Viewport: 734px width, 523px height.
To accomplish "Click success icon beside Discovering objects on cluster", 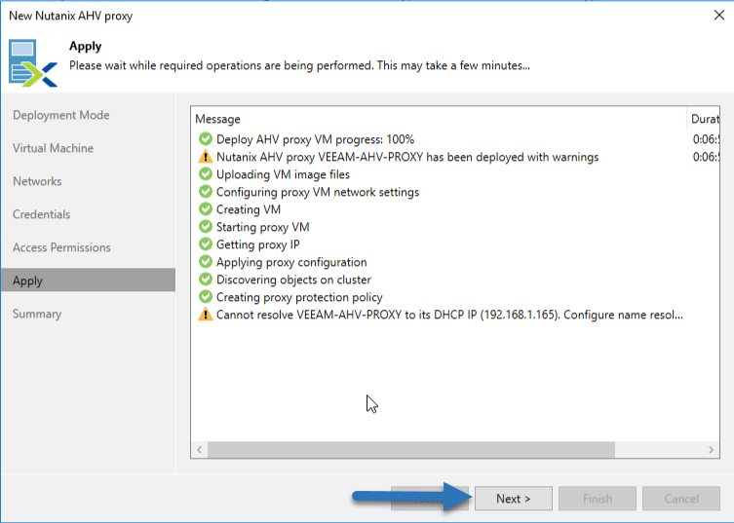I will pos(205,280).
